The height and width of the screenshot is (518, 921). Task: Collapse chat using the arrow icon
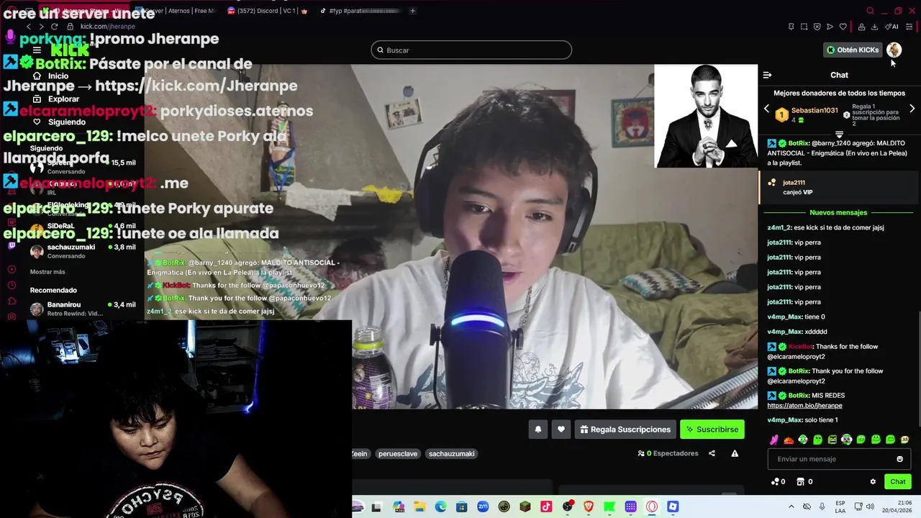(x=767, y=75)
